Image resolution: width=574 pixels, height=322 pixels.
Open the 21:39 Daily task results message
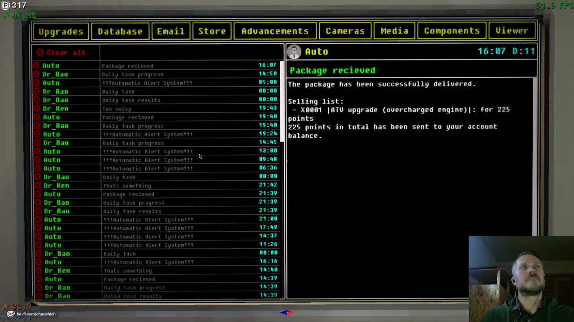pyautogui.click(x=157, y=211)
